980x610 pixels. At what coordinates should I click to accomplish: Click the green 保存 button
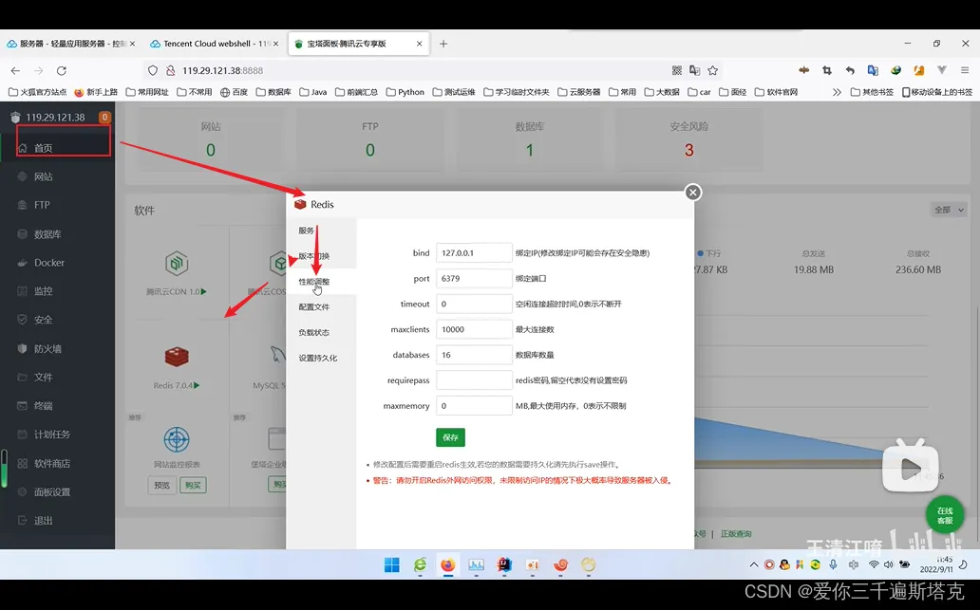pos(450,437)
